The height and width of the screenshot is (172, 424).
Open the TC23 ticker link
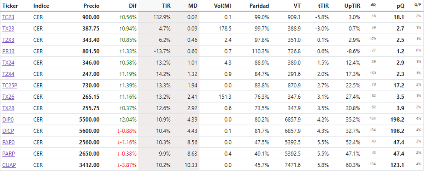tap(8, 17)
